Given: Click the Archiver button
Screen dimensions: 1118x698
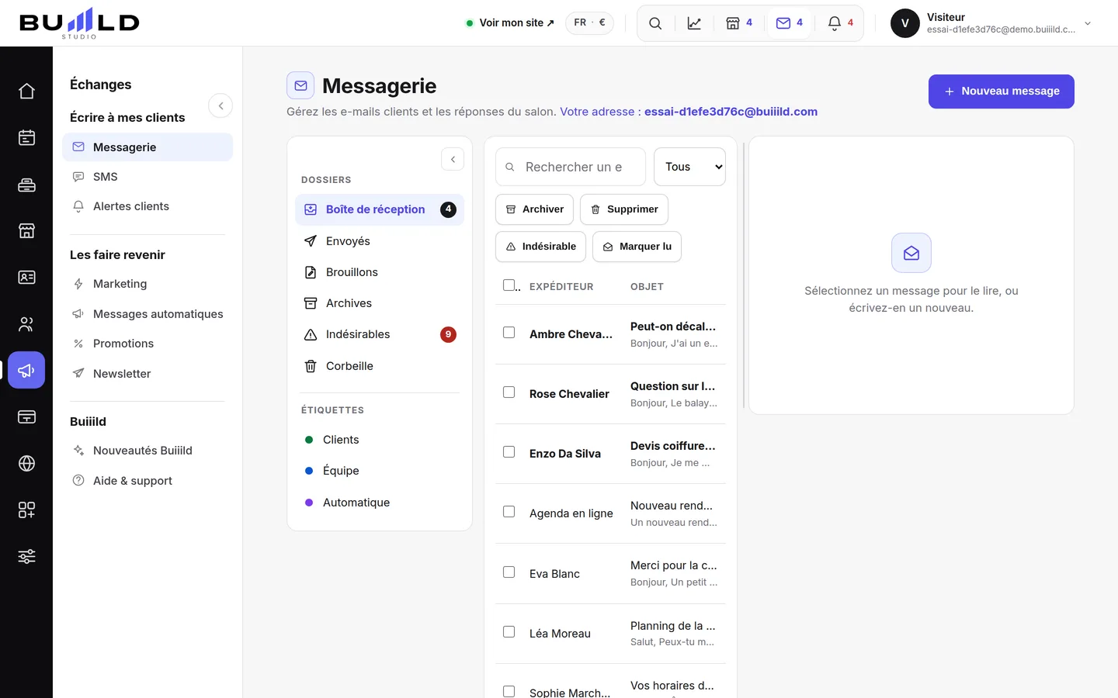Looking at the screenshot, I should coord(534,209).
